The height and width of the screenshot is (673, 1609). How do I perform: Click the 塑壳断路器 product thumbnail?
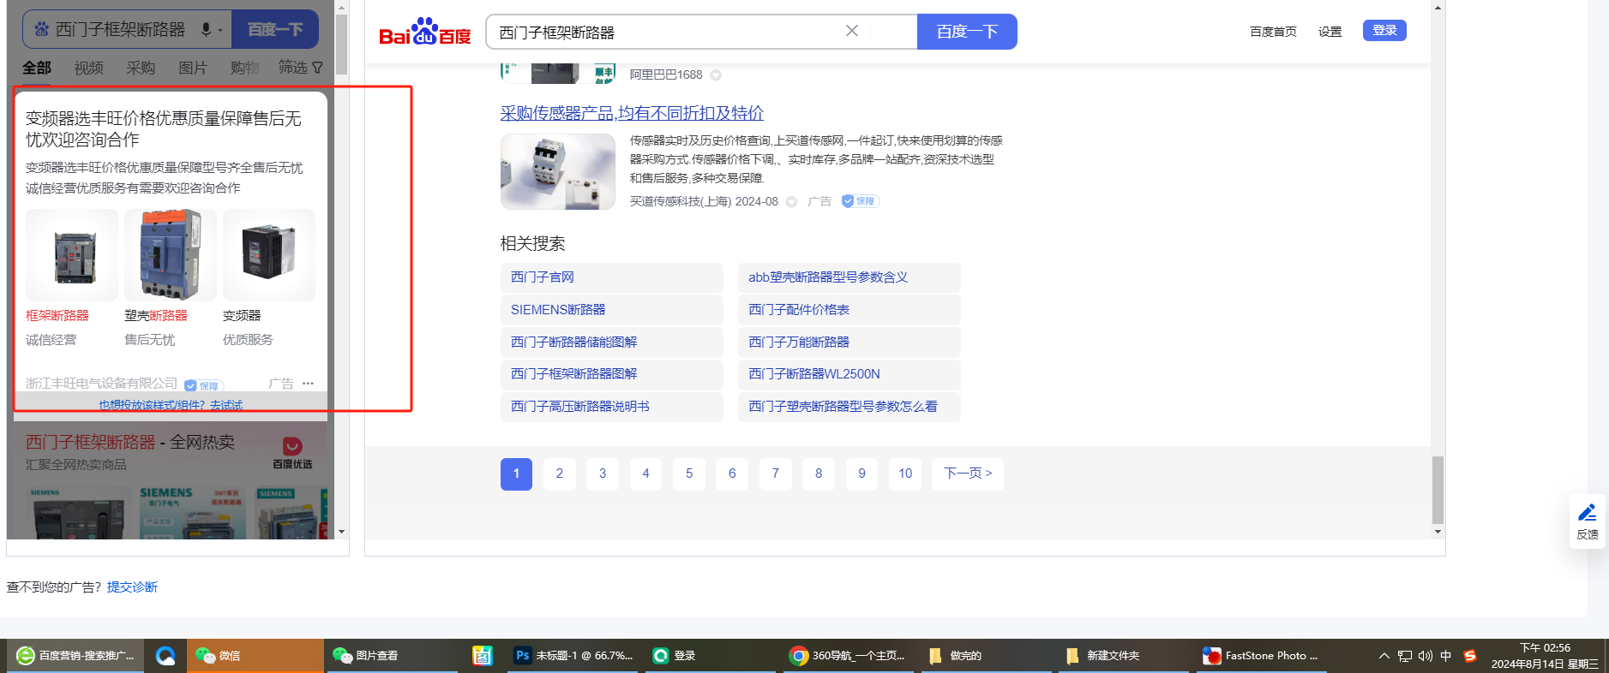point(170,254)
